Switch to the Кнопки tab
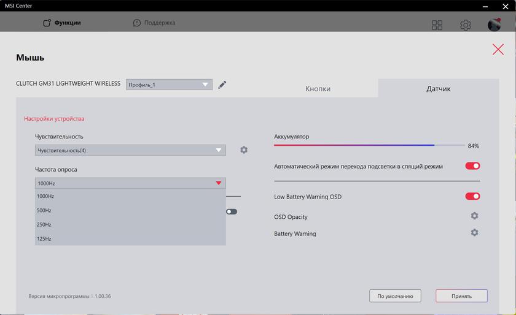Screen dimensions: 516x315 (x=318, y=89)
